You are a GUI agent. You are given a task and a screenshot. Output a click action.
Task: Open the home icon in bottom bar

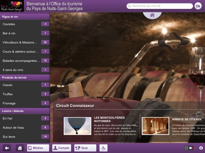pos(20,148)
